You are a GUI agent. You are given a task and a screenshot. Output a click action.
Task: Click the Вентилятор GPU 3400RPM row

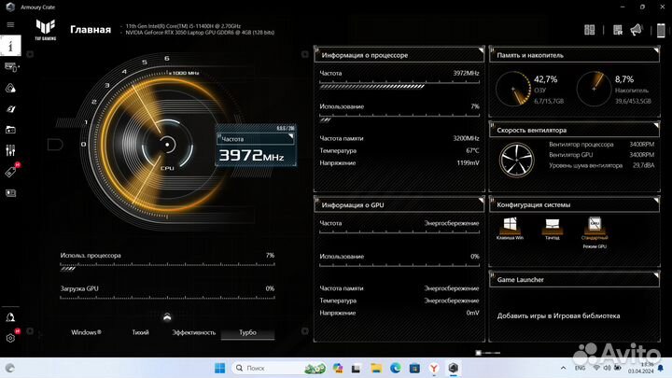pos(601,155)
